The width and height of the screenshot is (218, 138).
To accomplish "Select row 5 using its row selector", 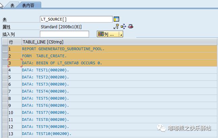I will (x=5, y=77).
